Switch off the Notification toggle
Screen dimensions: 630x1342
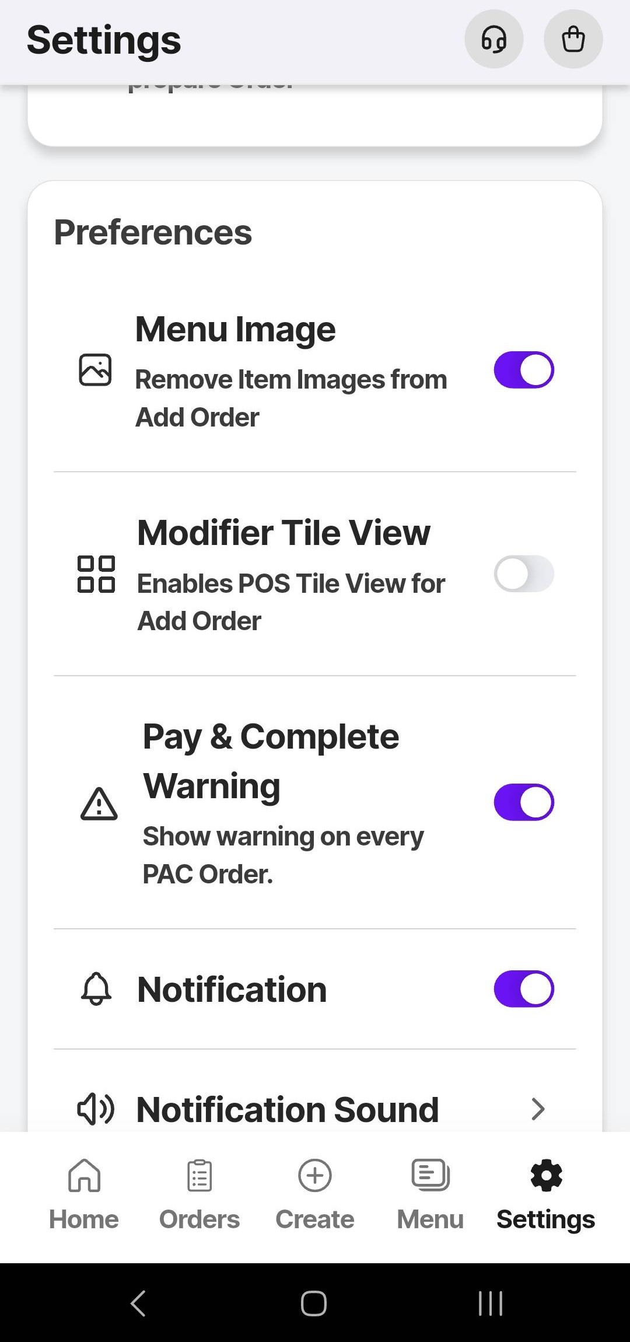[523, 989]
